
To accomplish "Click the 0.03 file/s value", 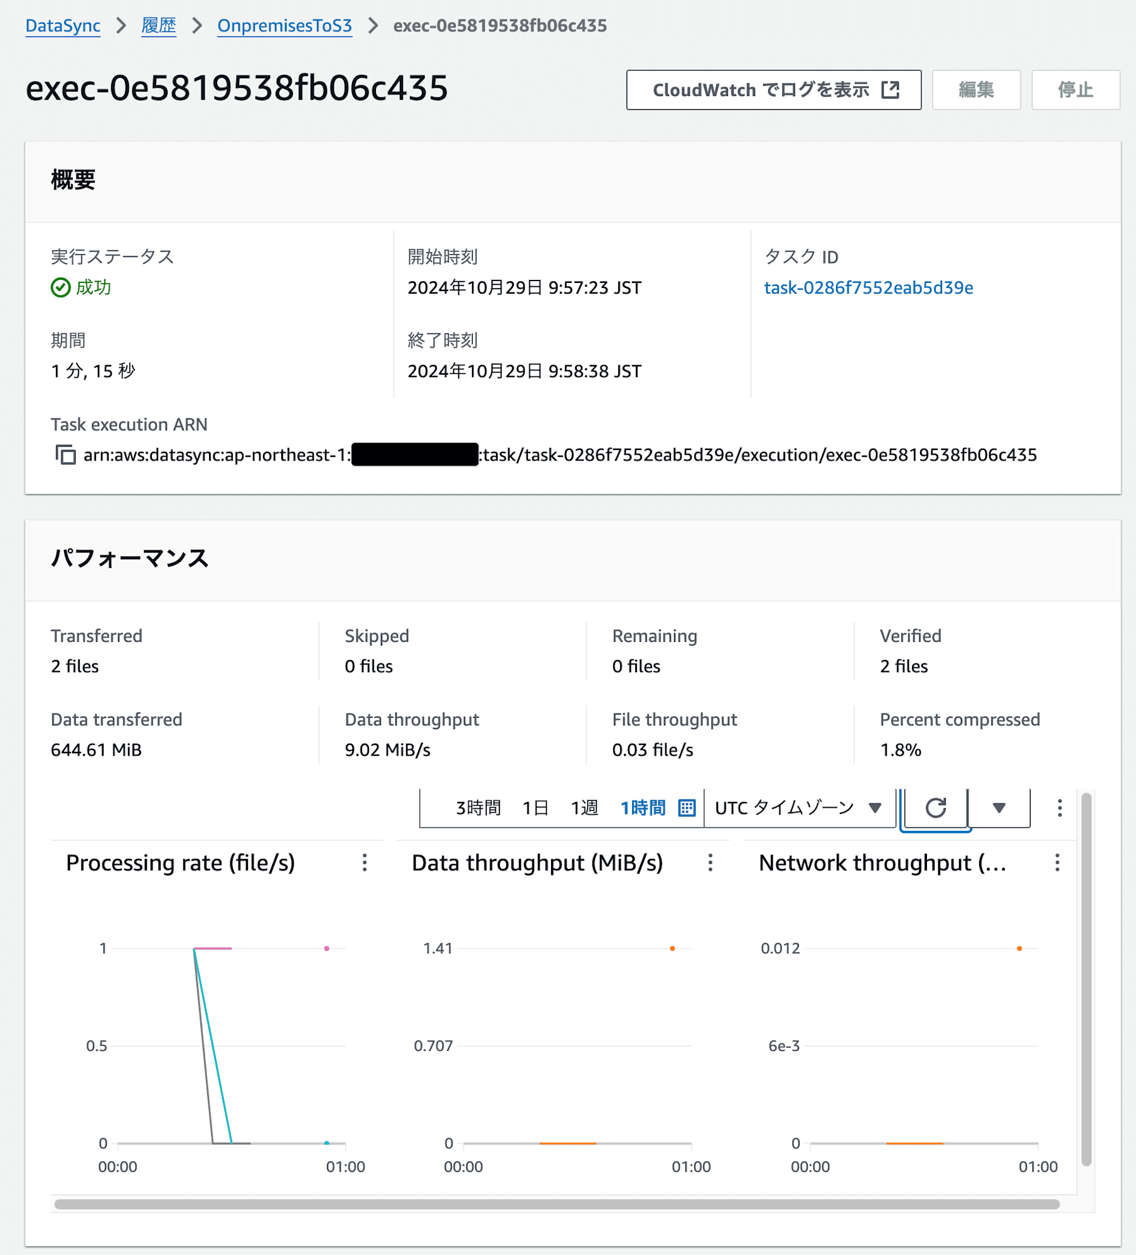I will (653, 750).
